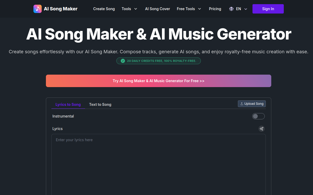Click the "Create songs effortlessly" description text
313x195 pixels.
point(159,52)
